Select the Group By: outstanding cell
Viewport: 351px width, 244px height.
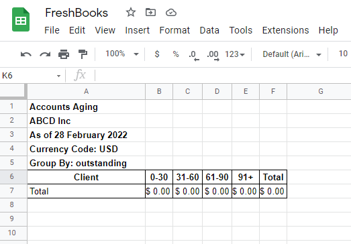pos(86,163)
